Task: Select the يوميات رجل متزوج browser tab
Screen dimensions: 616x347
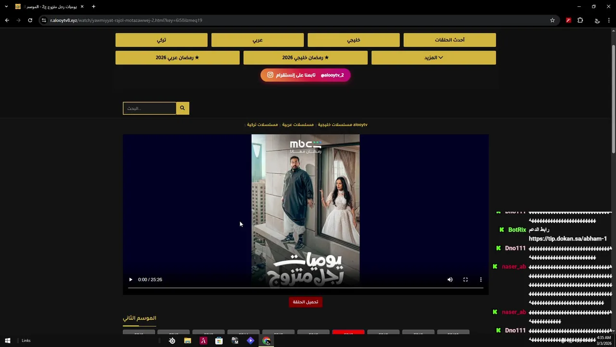Action: click(x=50, y=7)
